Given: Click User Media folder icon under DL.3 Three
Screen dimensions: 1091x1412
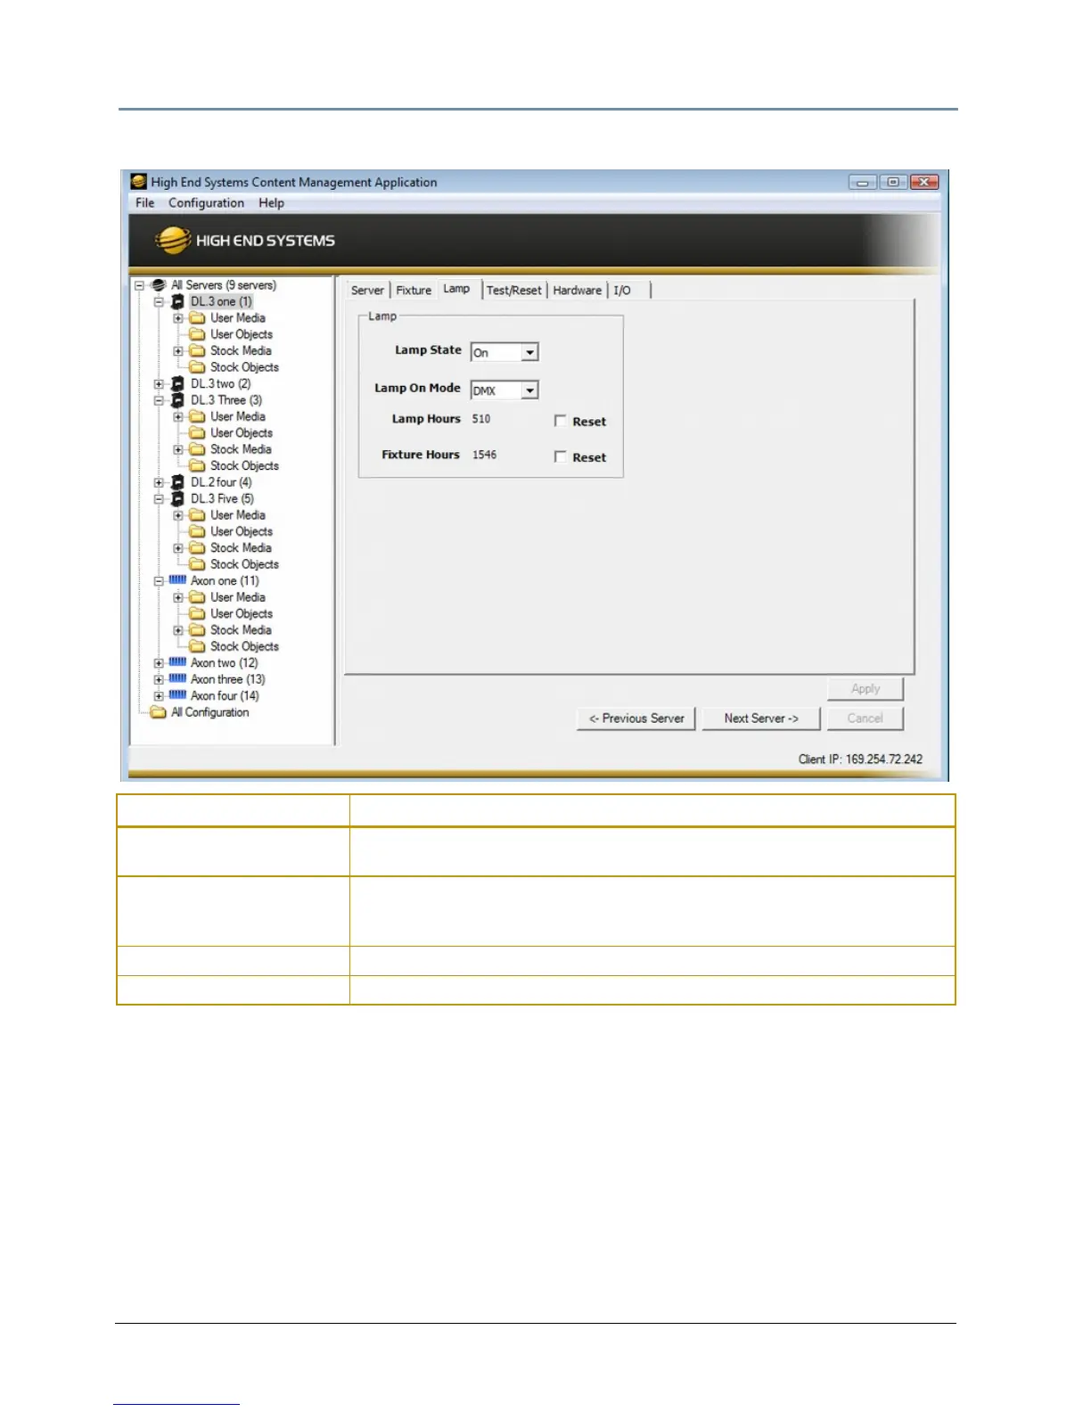Looking at the screenshot, I should (x=197, y=416).
